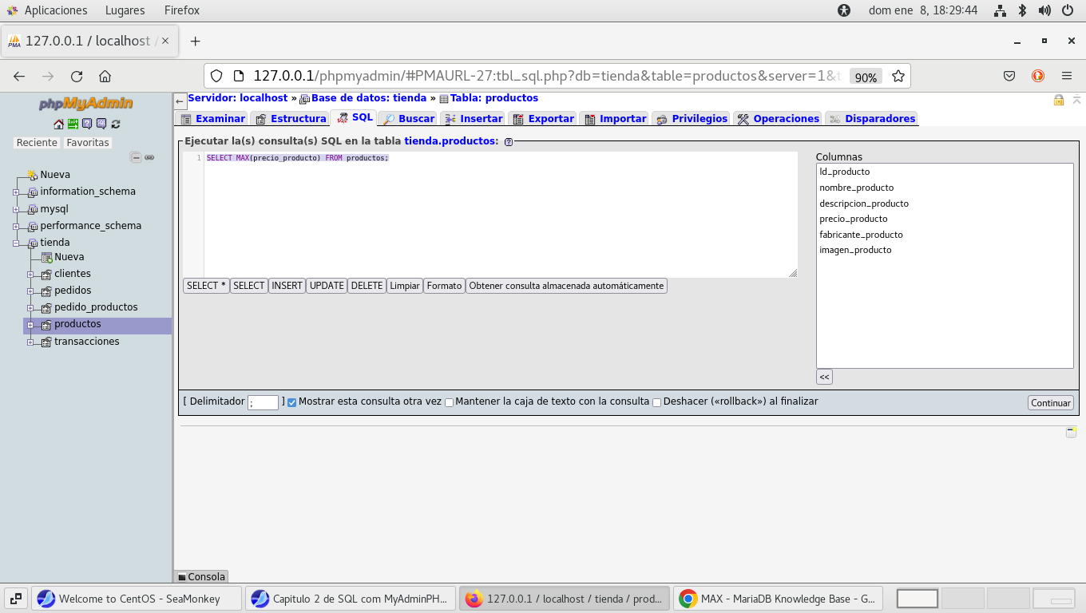Check the 'Deshacer (rollback) al finalizar' box
Viewport: 1086px width, 613px height.
(x=656, y=402)
